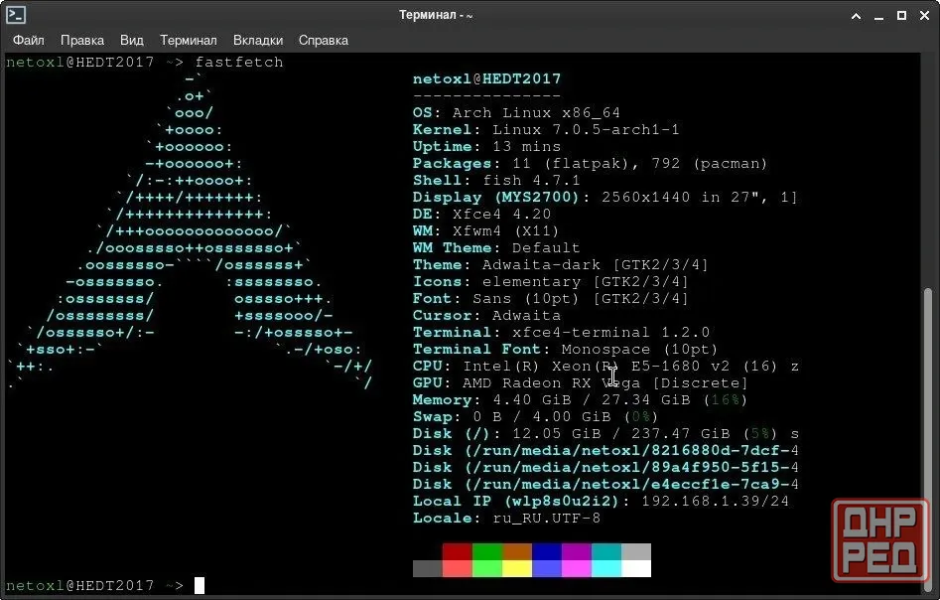Screen dimensions: 940x600
Task: Open the Вид menu
Action: (x=131, y=40)
